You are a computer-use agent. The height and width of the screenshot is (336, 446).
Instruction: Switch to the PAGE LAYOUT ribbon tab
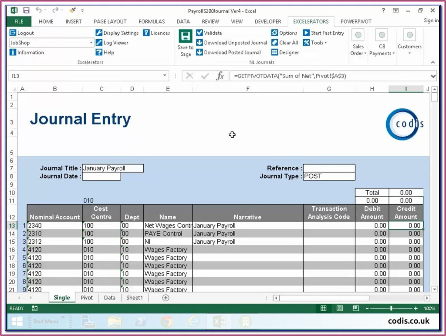[x=110, y=21]
